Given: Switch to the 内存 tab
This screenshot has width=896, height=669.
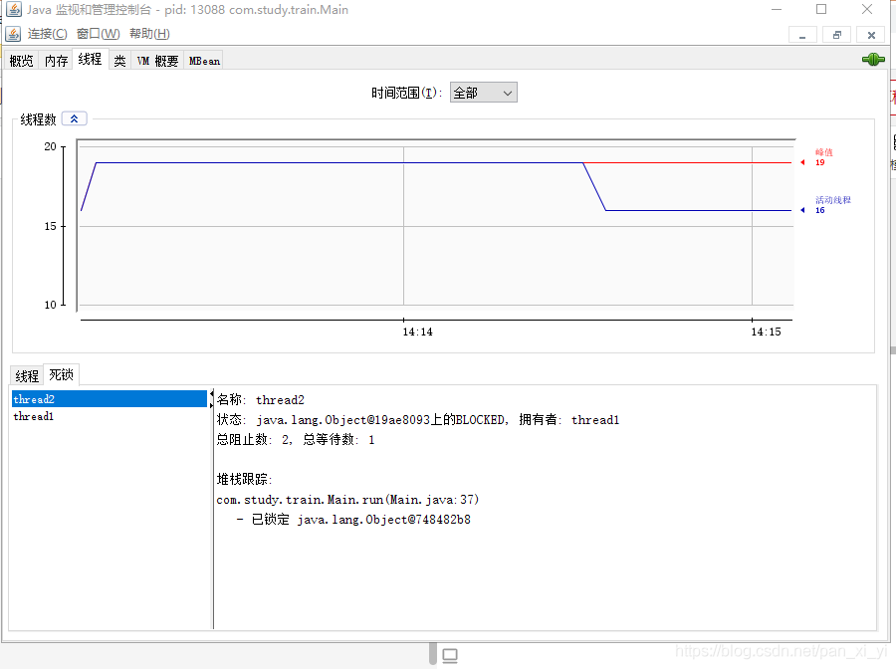Looking at the screenshot, I should click(56, 61).
